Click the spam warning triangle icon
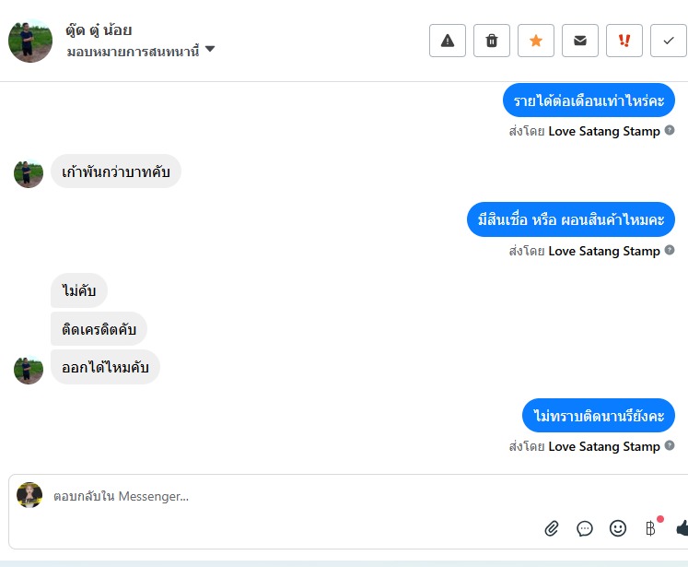The height and width of the screenshot is (567, 688). tap(448, 41)
